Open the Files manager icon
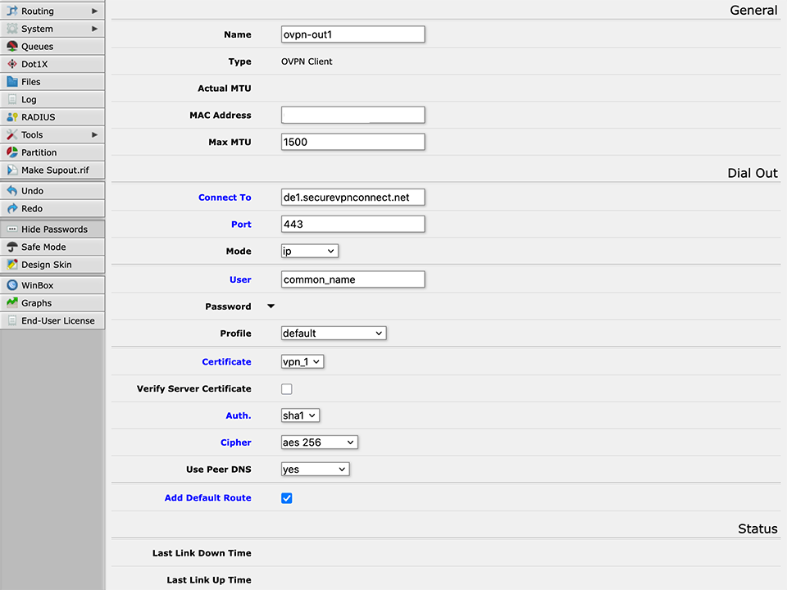 click(11, 81)
